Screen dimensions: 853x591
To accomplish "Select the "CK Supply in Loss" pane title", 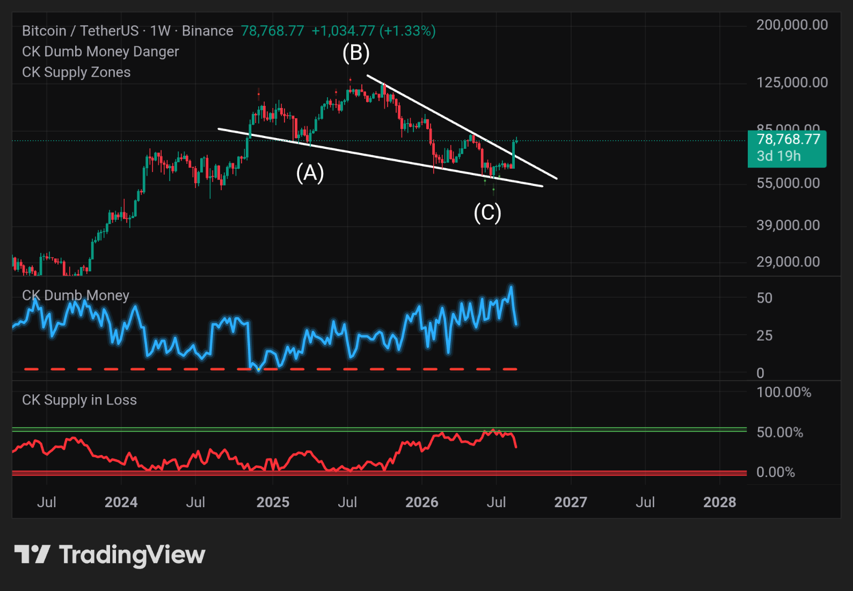I will [x=79, y=400].
